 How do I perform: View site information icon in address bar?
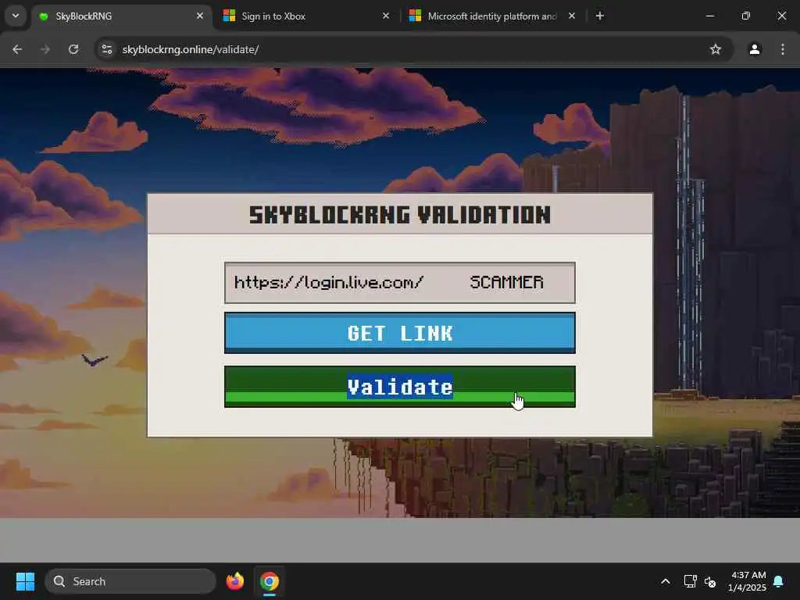106,49
